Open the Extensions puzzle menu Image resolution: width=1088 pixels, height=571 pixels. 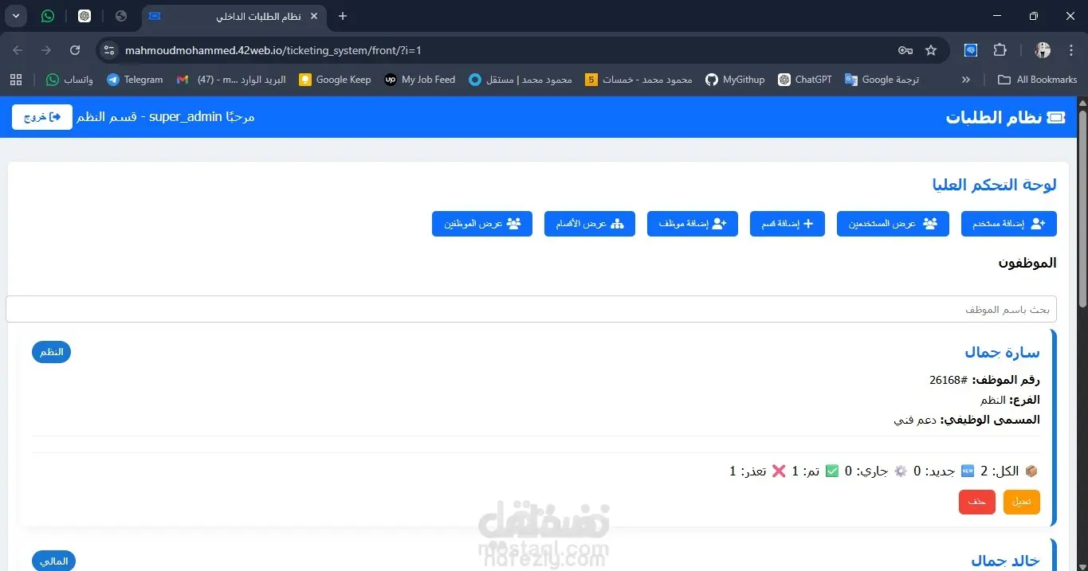tap(1000, 50)
